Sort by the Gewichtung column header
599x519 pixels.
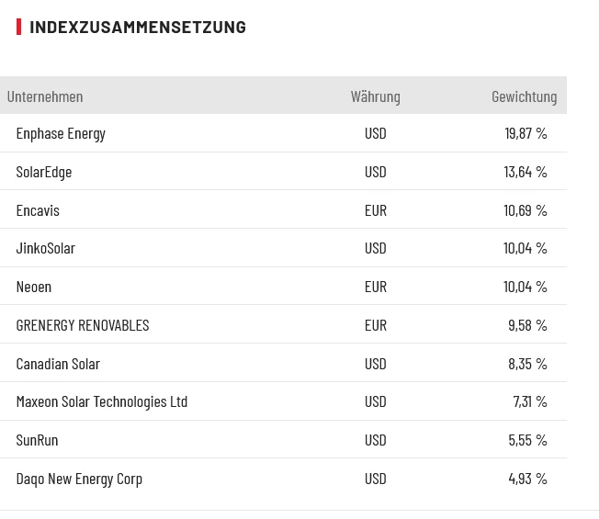524,96
